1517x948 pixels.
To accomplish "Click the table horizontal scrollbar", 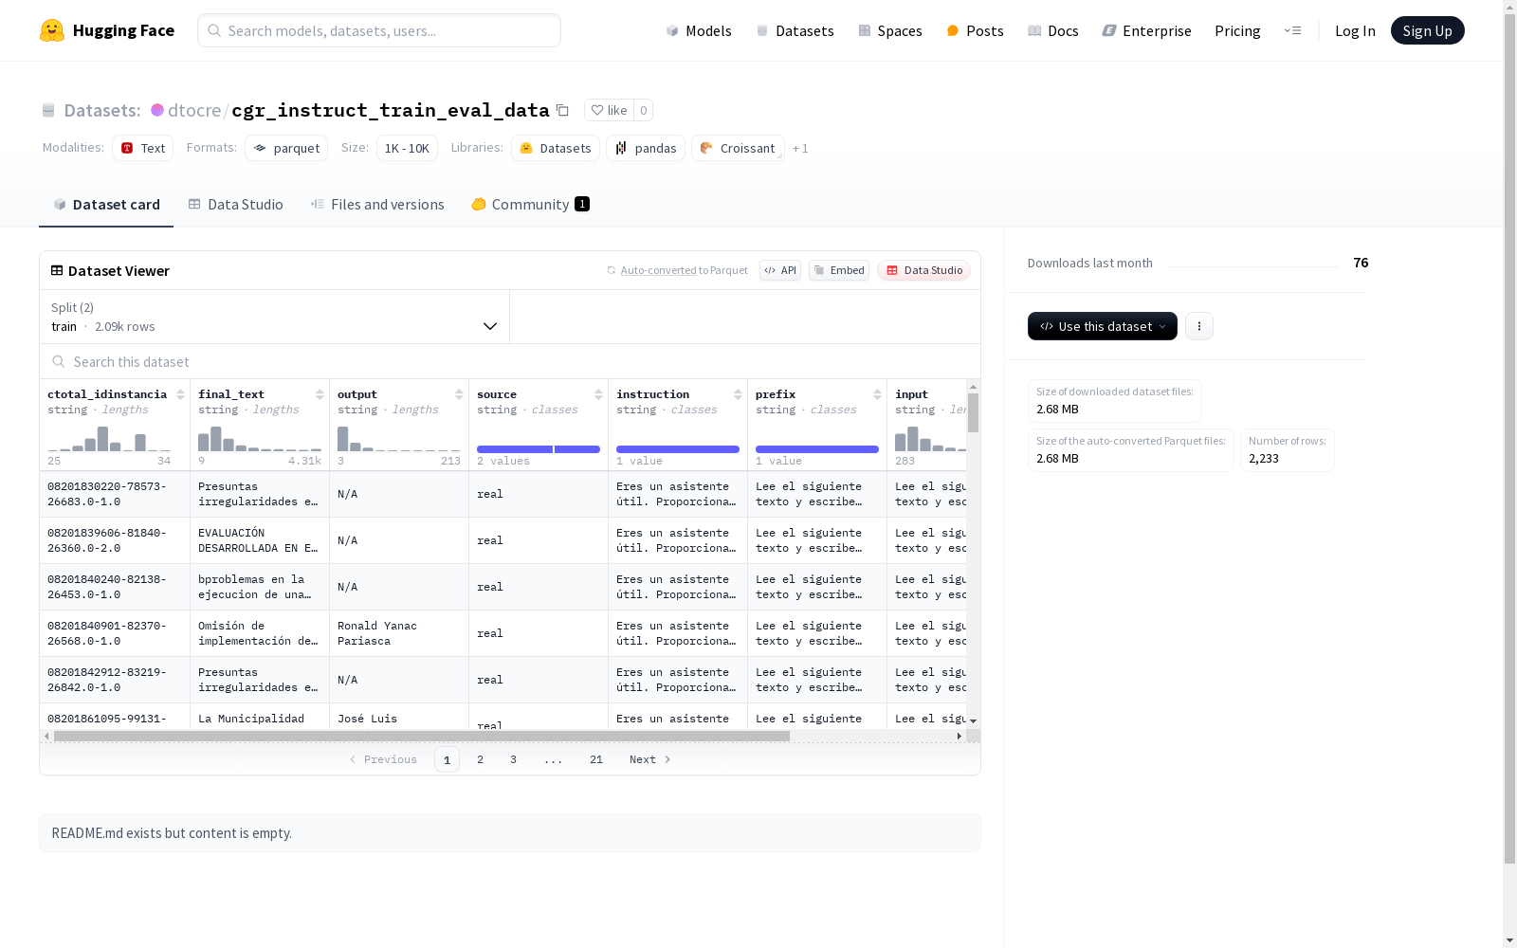I will point(422,736).
